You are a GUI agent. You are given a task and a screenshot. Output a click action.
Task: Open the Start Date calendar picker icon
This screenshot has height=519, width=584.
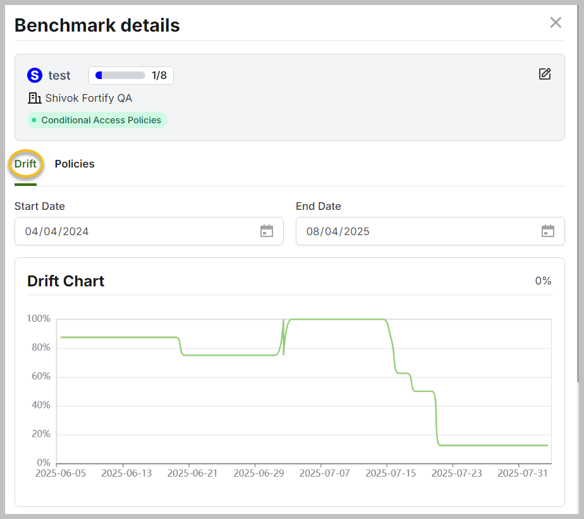(267, 231)
